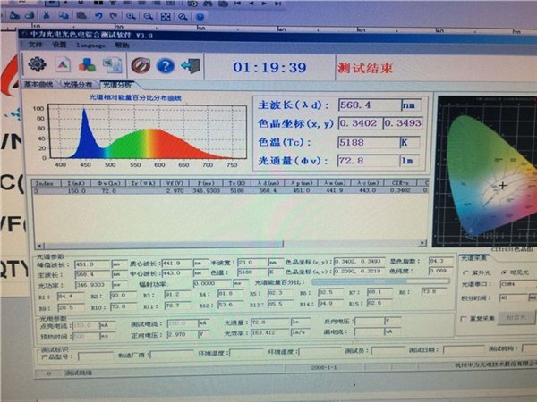This screenshot has width=537, height=402.
Task: Click the CIE-x column header
Action: (x=400, y=183)
